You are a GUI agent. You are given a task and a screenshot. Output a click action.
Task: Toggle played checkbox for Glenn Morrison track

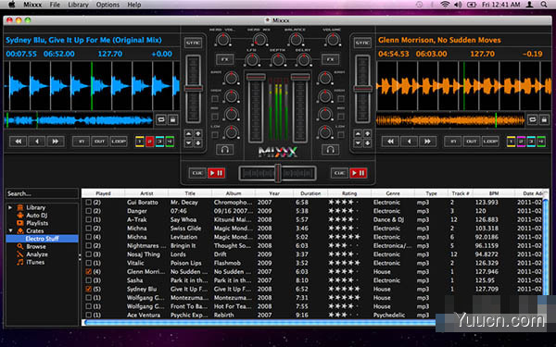(x=89, y=271)
